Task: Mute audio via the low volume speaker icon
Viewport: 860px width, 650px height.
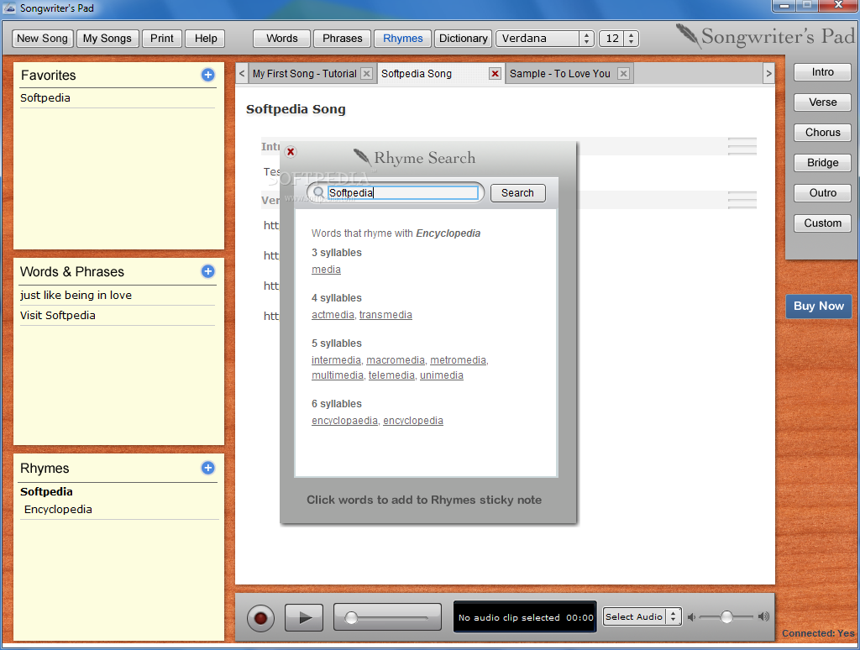Action: [x=692, y=617]
